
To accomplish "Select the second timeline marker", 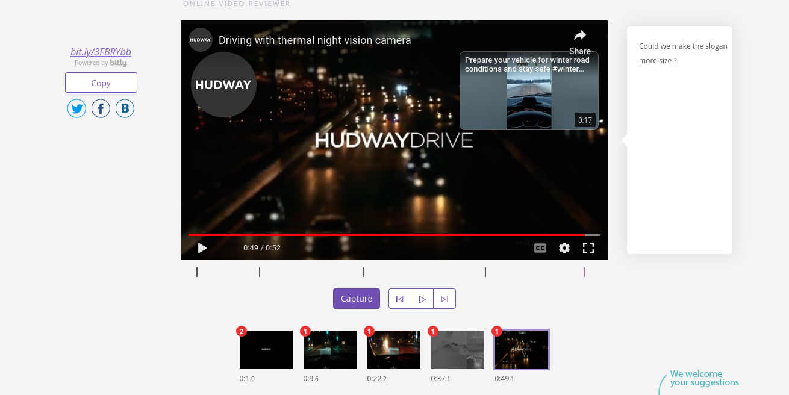I will coord(260,272).
